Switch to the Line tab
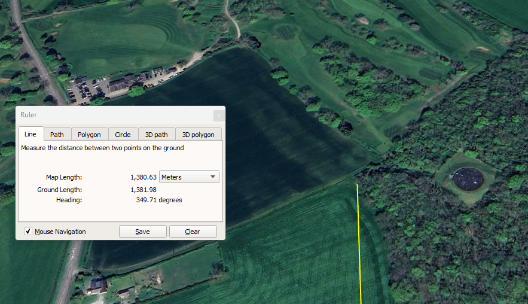The height and width of the screenshot is (304, 528). [x=30, y=135]
